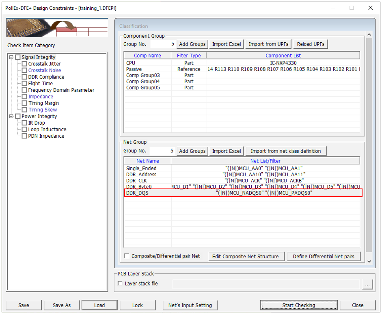Open Edit Composite Net Structure
Screen dimensions: 382x314
245,256
